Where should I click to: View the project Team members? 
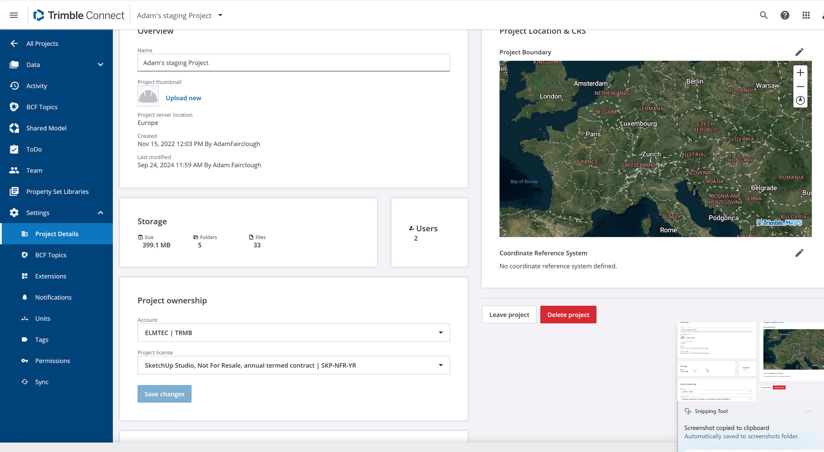click(34, 170)
